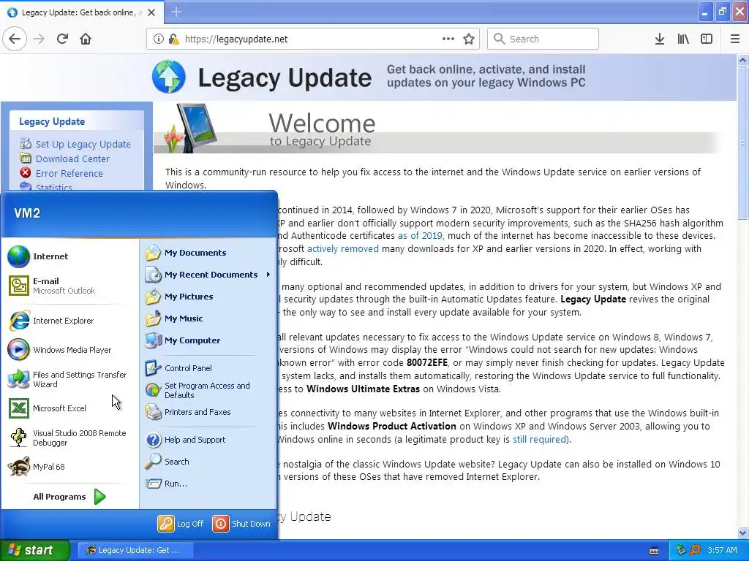Click Legacy Update sidebar heading

pyautogui.click(x=52, y=122)
